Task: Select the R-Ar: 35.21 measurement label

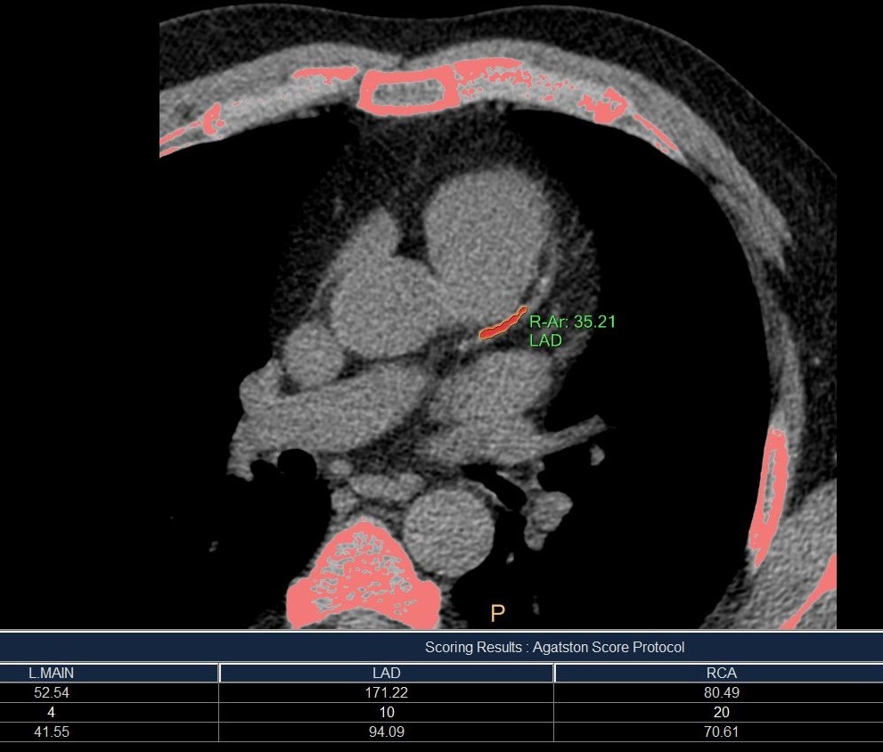Action: 572,322
